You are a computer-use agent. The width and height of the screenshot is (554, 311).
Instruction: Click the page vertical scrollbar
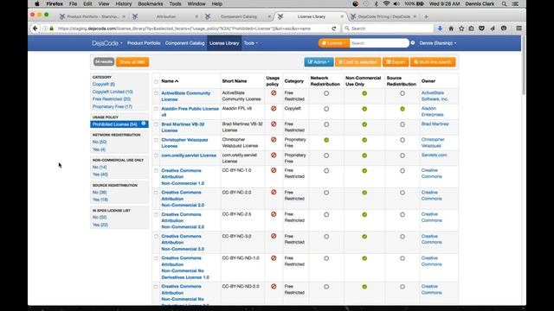click(x=523, y=66)
